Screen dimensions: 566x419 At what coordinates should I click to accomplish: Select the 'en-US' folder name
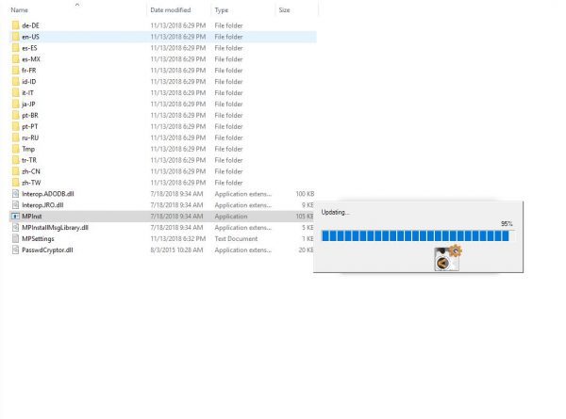[31, 37]
